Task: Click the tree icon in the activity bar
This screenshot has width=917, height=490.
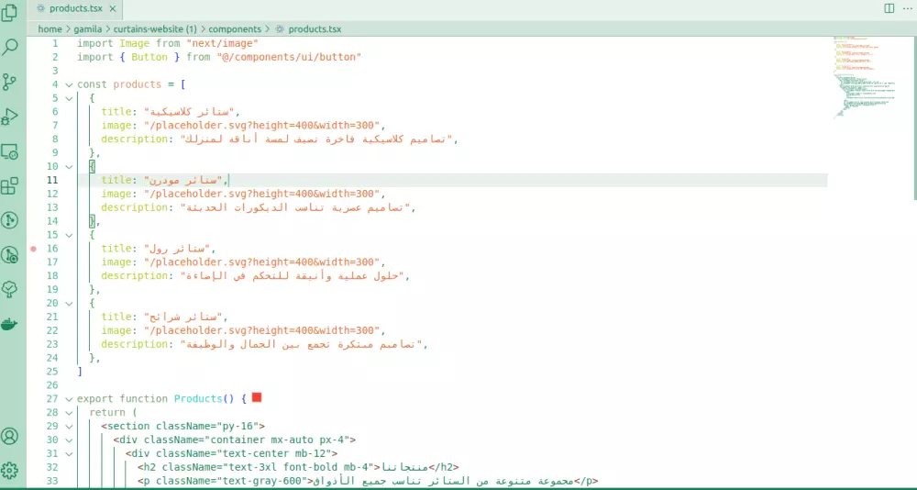Action: click(x=9, y=289)
